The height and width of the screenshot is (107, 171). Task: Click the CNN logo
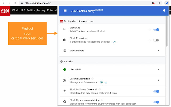click(5, 11)
